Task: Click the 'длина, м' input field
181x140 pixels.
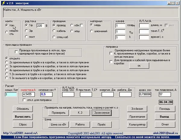Action: [x=144, y=26]
